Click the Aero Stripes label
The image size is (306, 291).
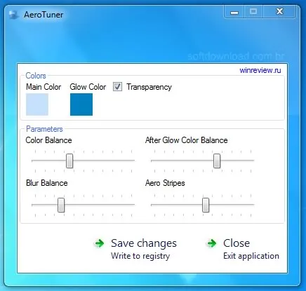pos(165,183)
